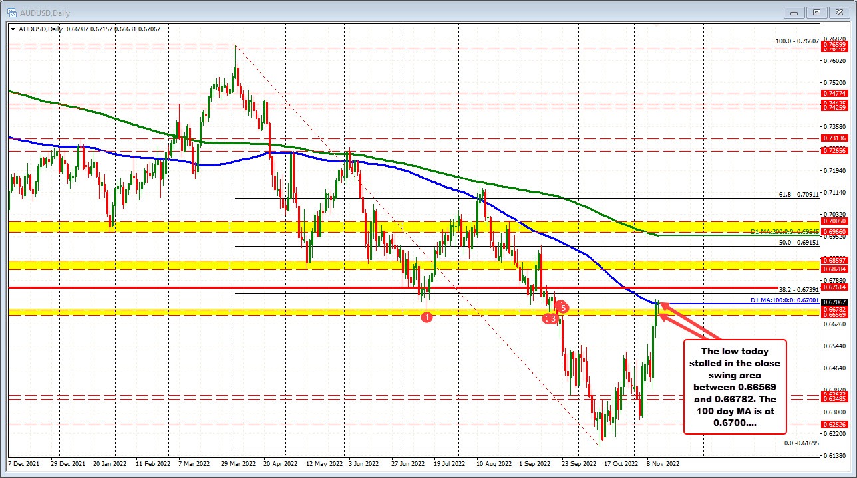Click the highlighted 0.69660 price marker
Image resolution: width=857 pixels, height=478 pixels.
834,231
